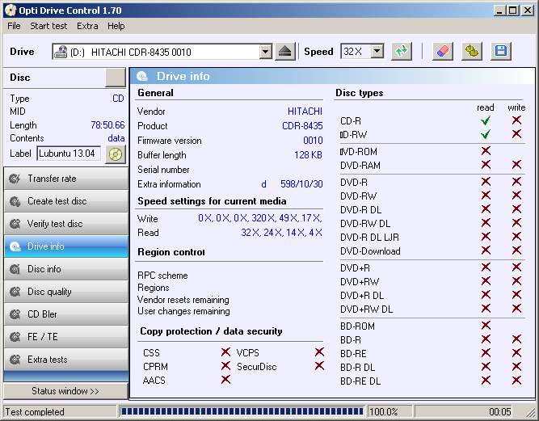Click the CD-R read green checkmark
The image size is (539, 421).
pyautogui.click(x=486, y=120)
